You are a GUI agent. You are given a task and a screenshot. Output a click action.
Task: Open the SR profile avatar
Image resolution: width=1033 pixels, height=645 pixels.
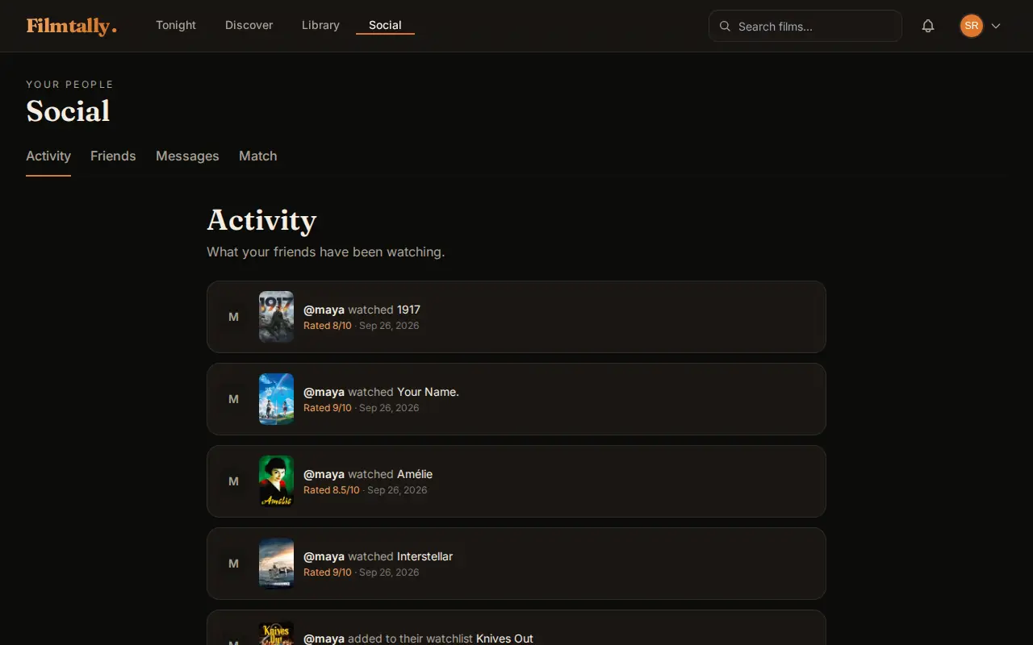click(972, 26)
